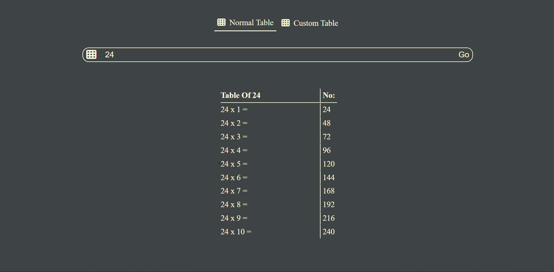Click the result 240
This screenshot has width=554, height=272.
[329, 232]
